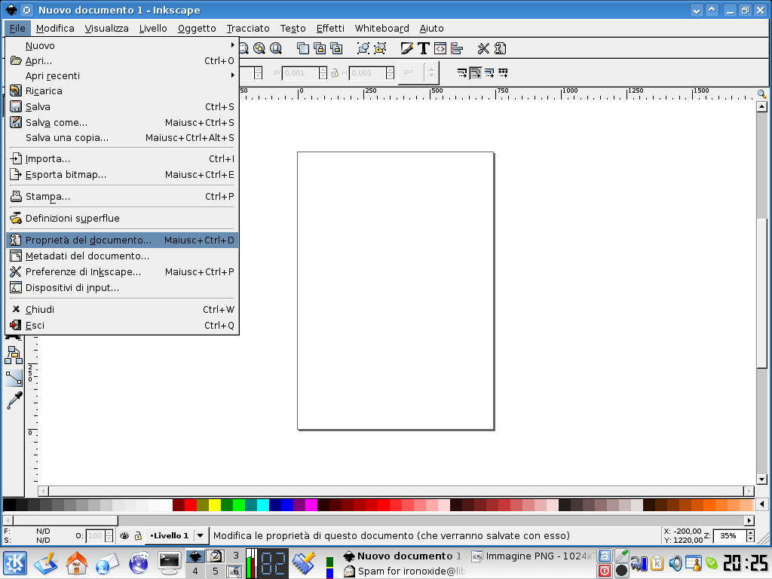772x579 pixels.
Task: Toggle the current layer lock icon
Action: pyautogui.click(x=138, y=535)
